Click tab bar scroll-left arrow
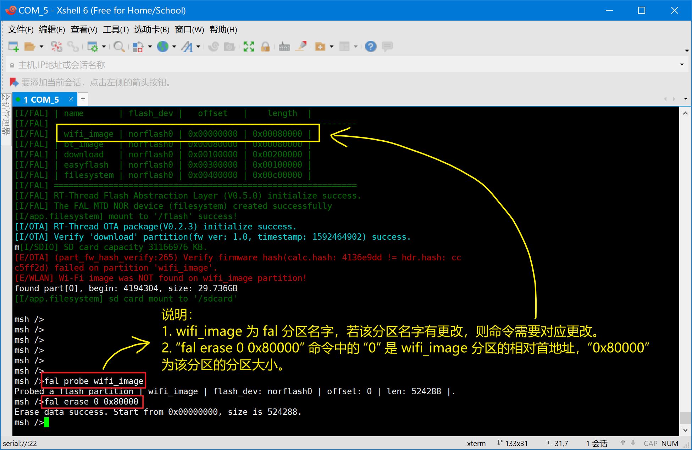Viewport: 692px width, 450px height. 665,99
